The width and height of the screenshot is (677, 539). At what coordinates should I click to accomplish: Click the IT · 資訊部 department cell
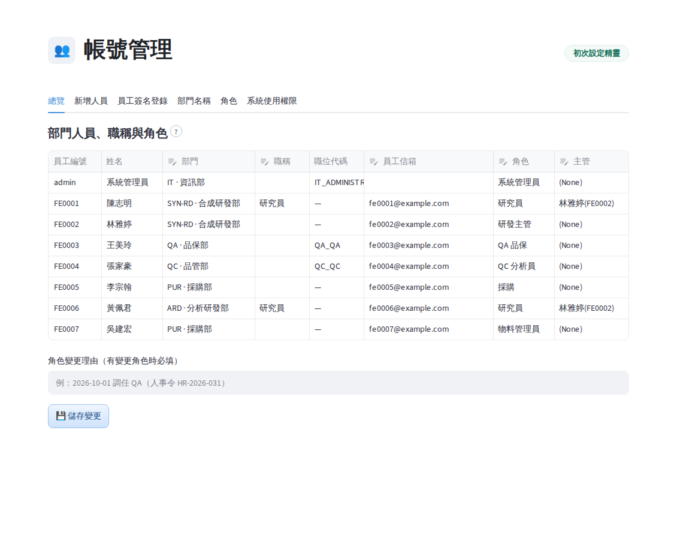pyautogui.click(x=208, y=183)
